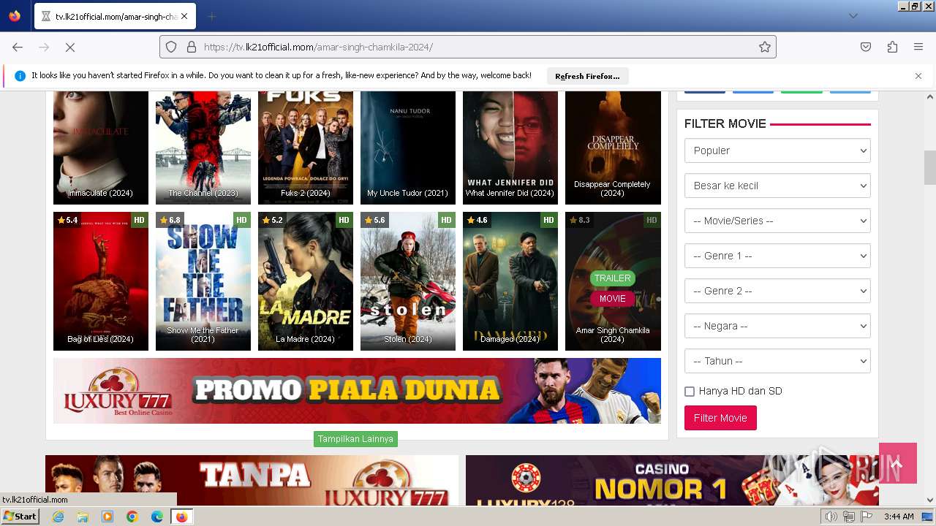Viewport: 936px width, 526px height.
Task: Open the extensions puzzle icon
Action: [x=892, y=47]
